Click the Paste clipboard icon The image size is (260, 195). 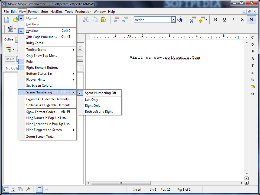tap(104, 20)
